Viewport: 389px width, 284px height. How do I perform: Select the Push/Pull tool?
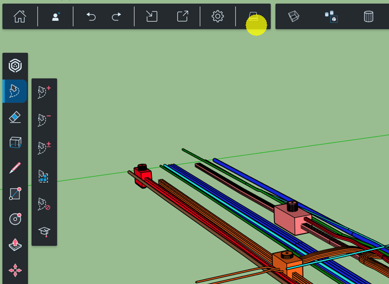[15, 245]
